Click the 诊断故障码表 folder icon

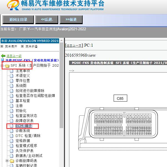pyautogui.click(x=12, y=161)
